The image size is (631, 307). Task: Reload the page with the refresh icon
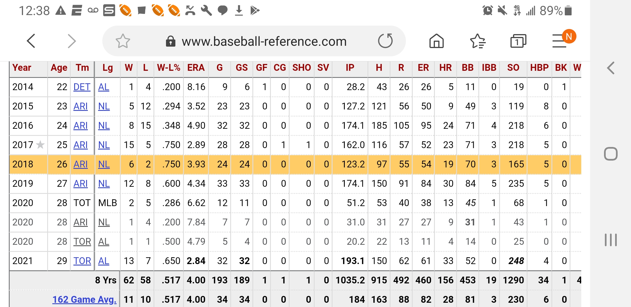385,41
